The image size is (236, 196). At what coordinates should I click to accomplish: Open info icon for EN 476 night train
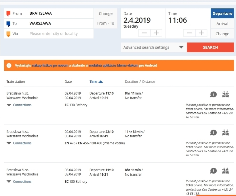[x=213, y=133]
